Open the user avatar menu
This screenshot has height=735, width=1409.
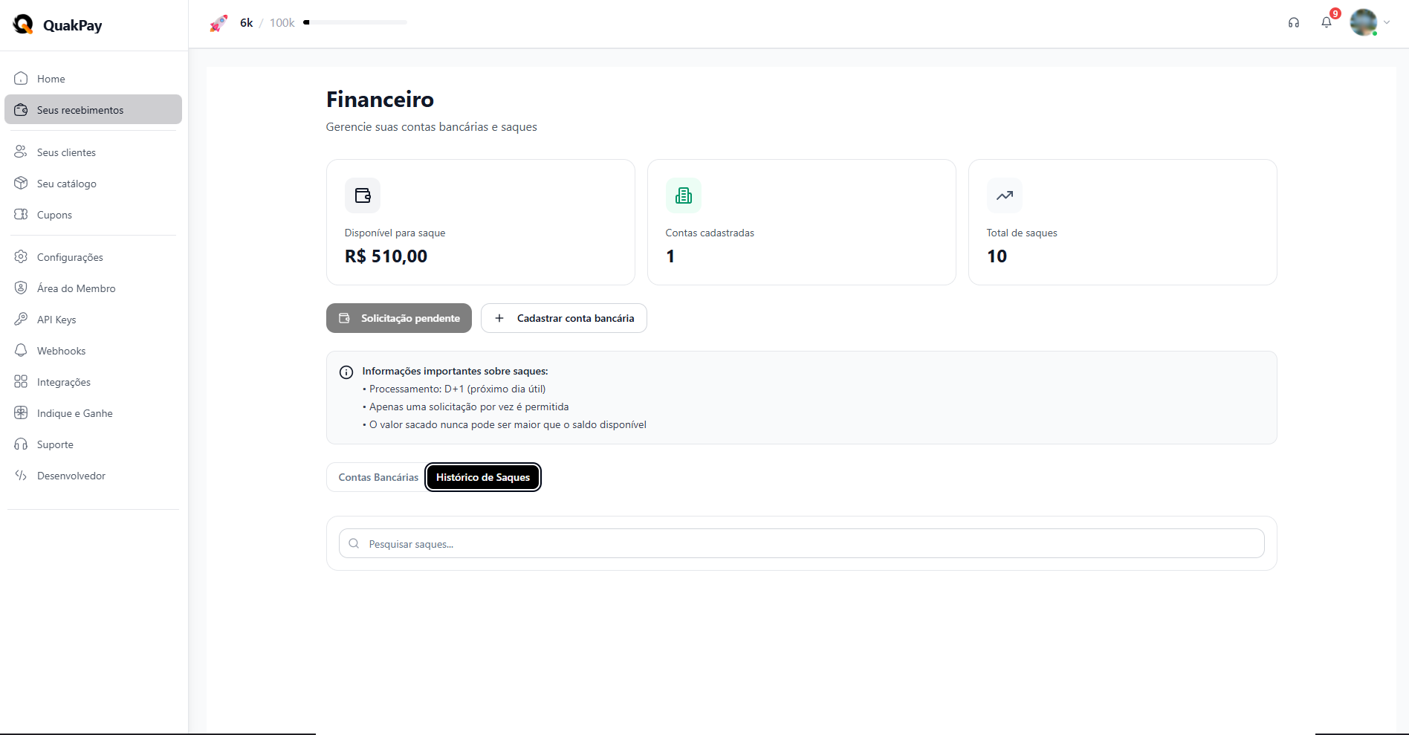[x=1364, y=22]
